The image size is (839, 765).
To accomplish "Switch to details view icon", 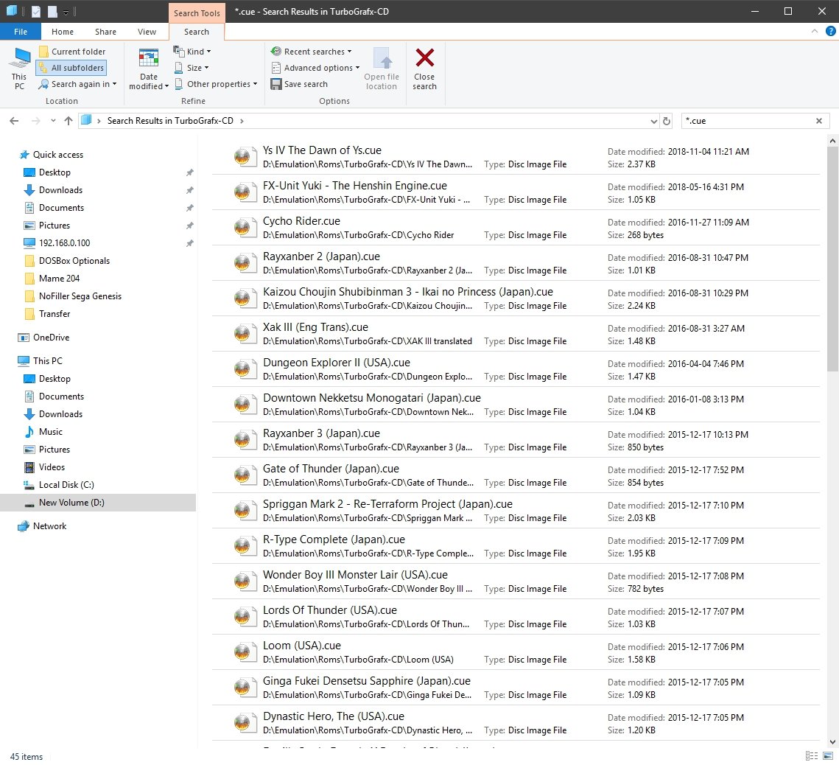I will pyautogui.click(x=812, y=756).
